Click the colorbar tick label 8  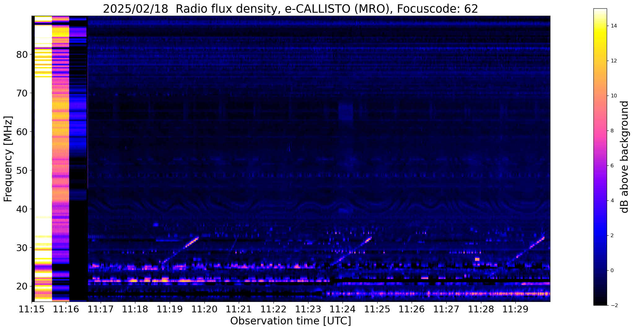[x=612, y=131]
